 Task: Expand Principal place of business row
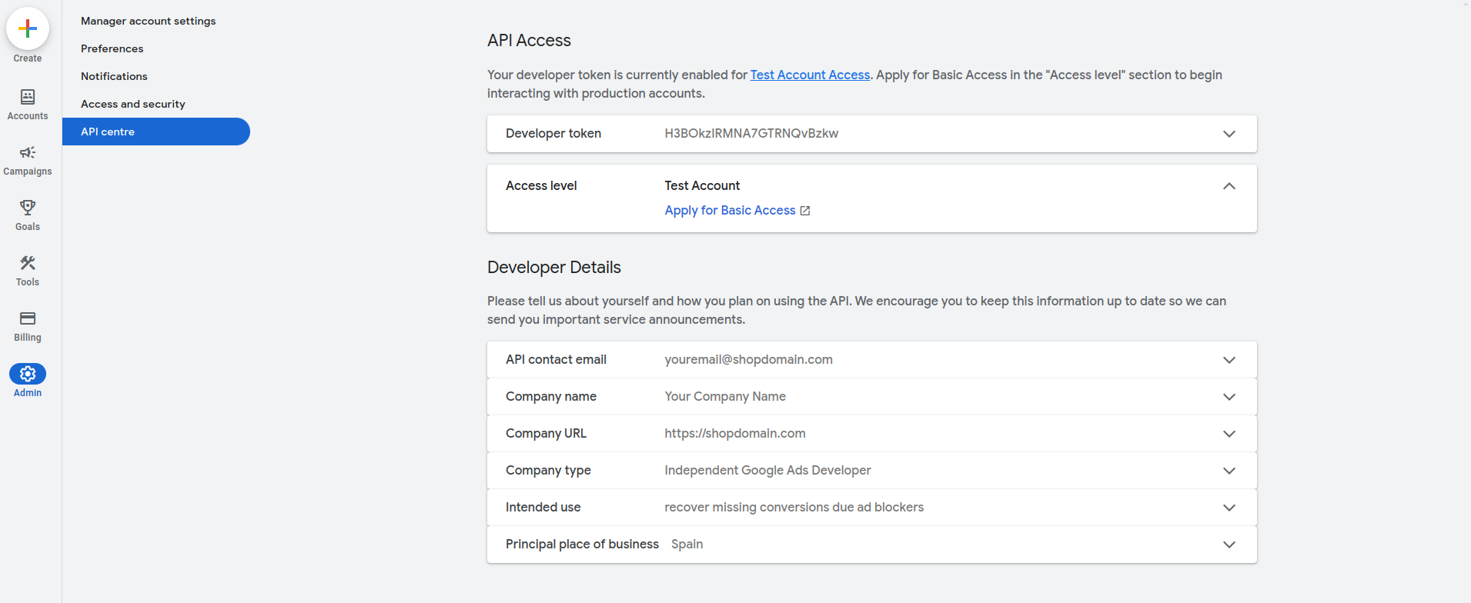1229,545
